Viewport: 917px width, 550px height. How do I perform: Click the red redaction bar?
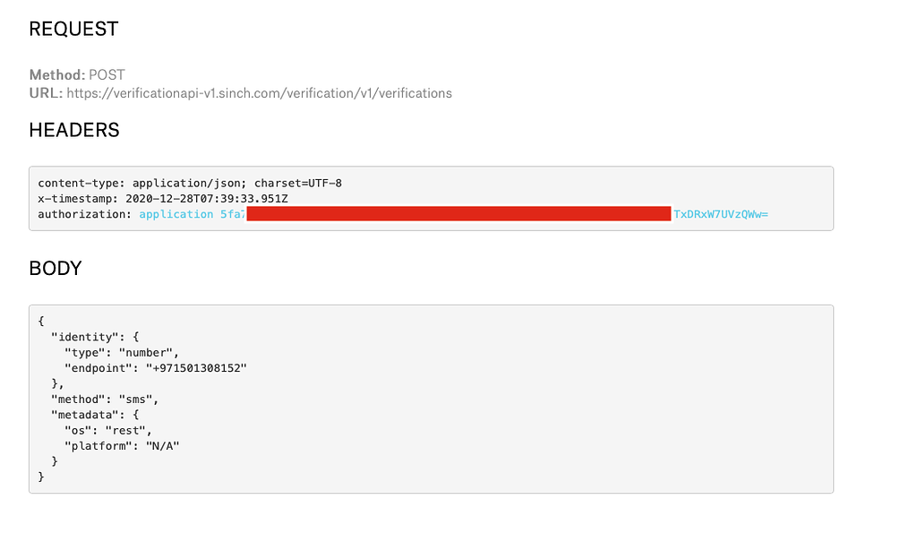click(459, 213)
